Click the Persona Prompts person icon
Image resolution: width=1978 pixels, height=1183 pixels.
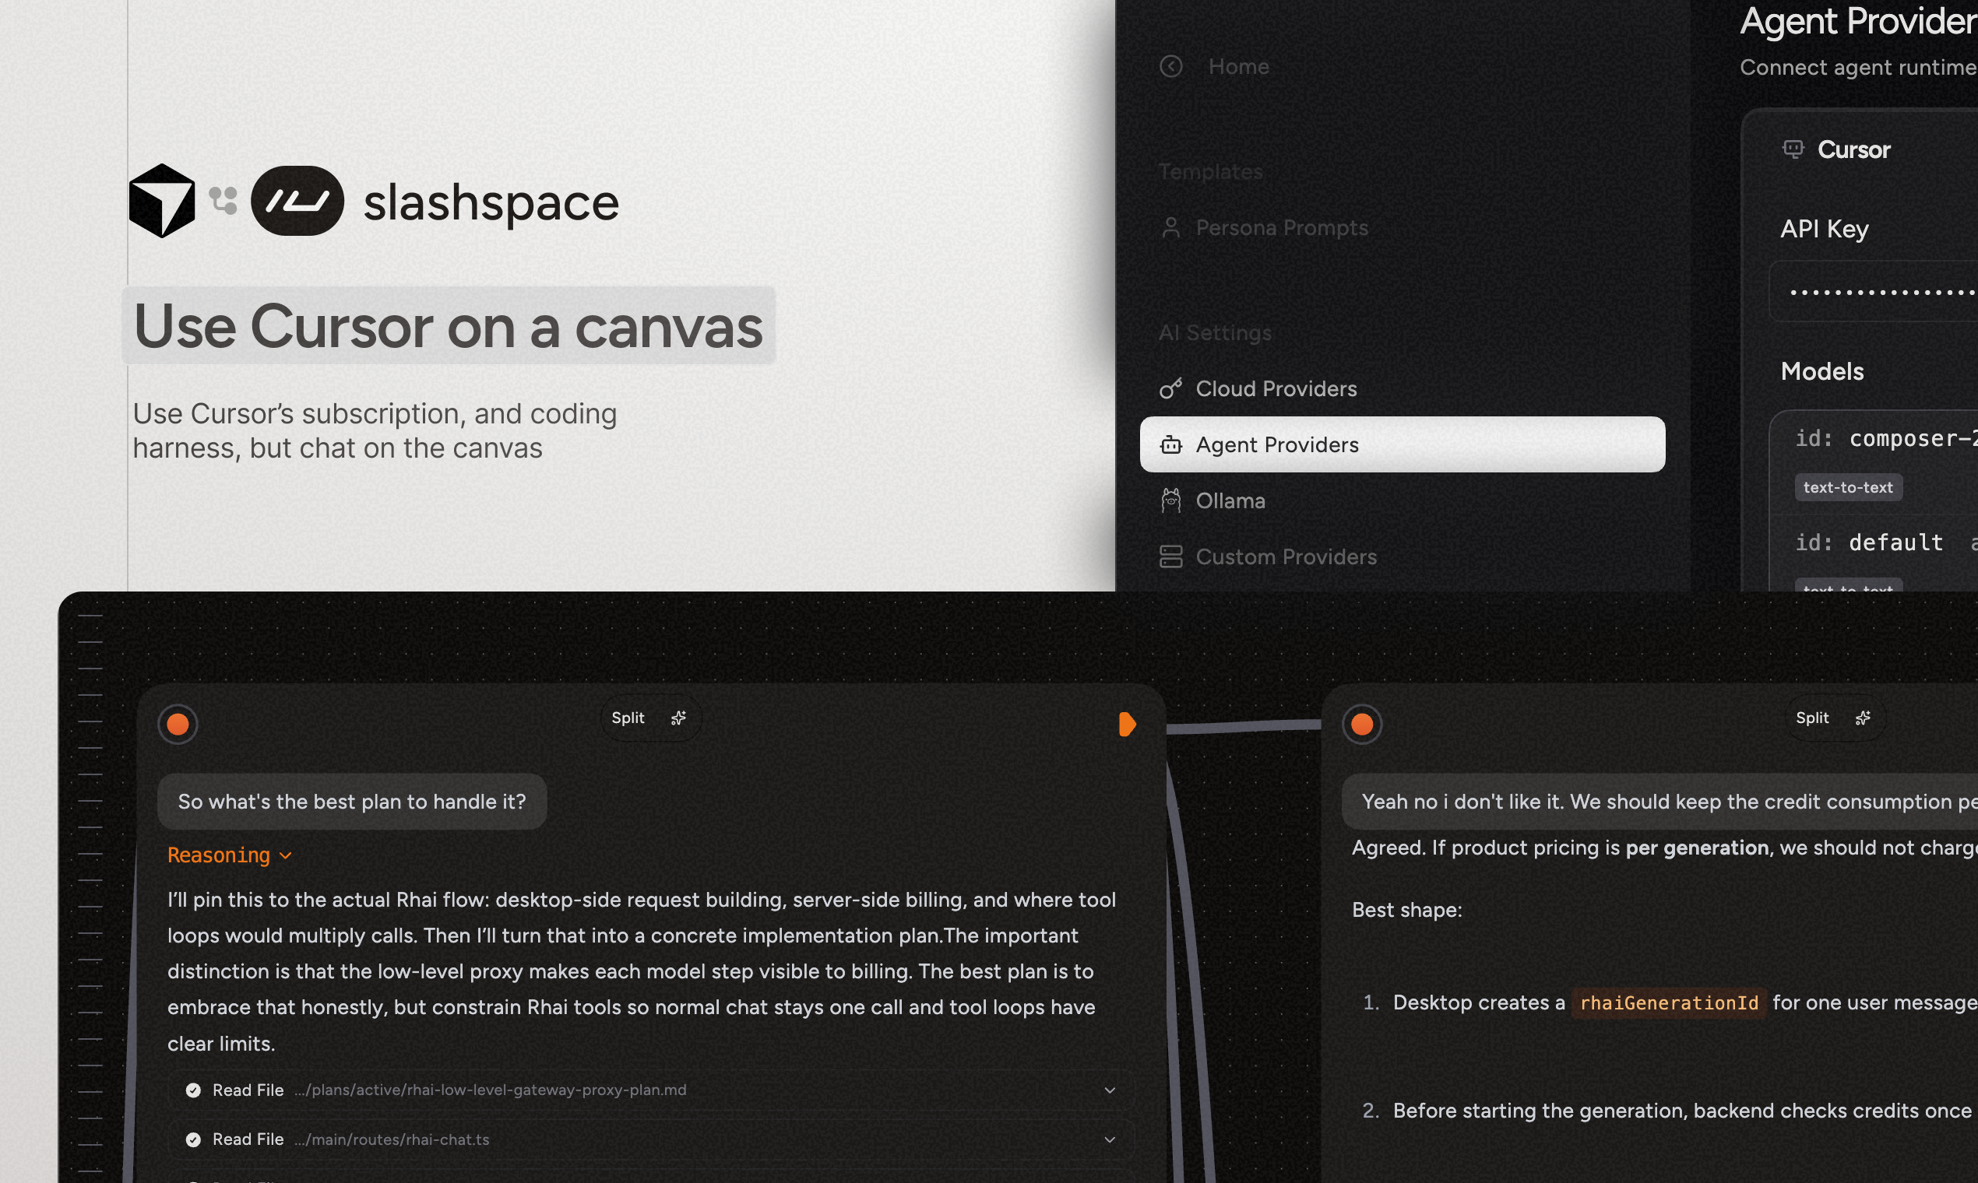1170,228
